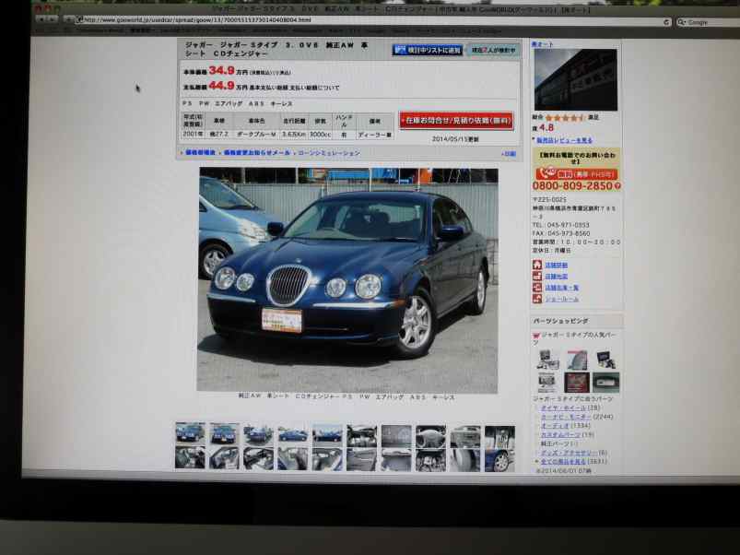Select the fourth top-row thumbnail showing side view
740x555 pixels.
click(x=293, y=434)
